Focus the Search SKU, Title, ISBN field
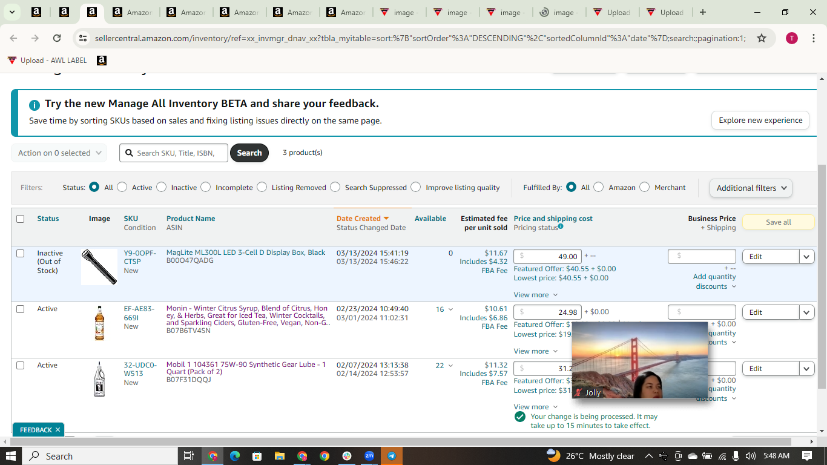The height and width of the screenshot is (465, 827). (x=174, y=153)
